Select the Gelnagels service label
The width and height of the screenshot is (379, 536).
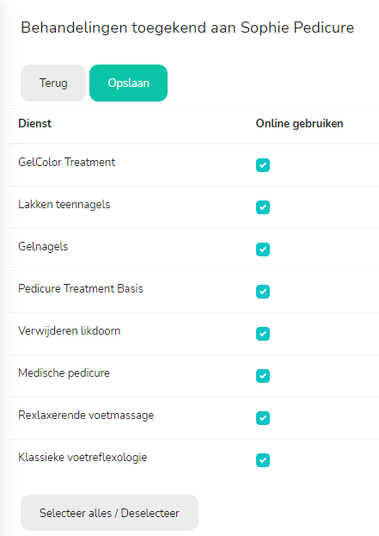tap(43, 246)
